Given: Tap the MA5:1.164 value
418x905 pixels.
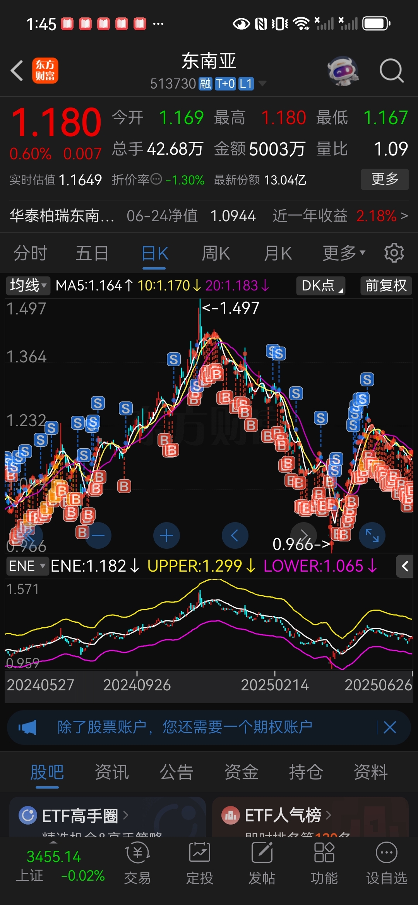Looking at the screenshot, I should [x=94, y=286].
